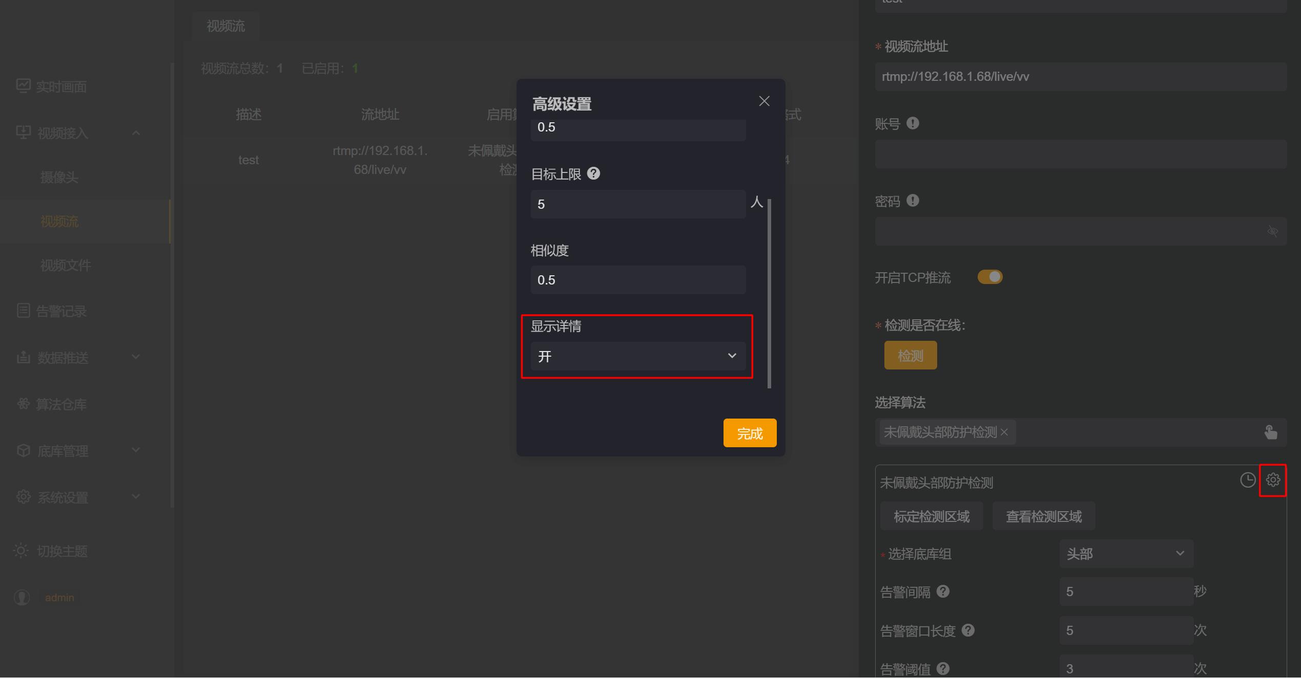The image size is (1301, 678).
Task: Click the info icon beside 账号
Action: pos(913,123)
